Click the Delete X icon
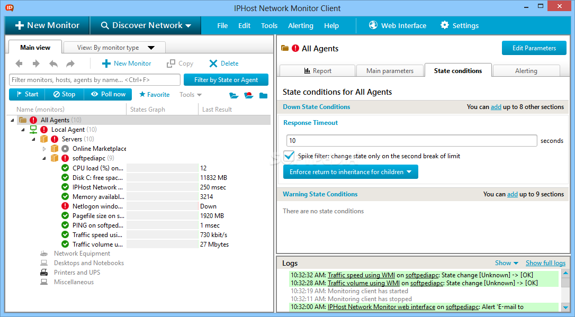 click(x=213, y=64)
